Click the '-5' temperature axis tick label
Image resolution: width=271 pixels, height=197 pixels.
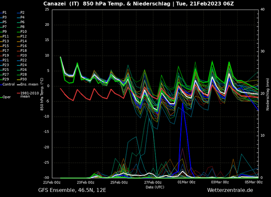(47, 101)
